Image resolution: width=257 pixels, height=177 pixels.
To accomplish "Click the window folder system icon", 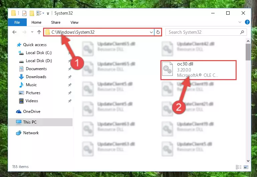I will tap(13, 13).
